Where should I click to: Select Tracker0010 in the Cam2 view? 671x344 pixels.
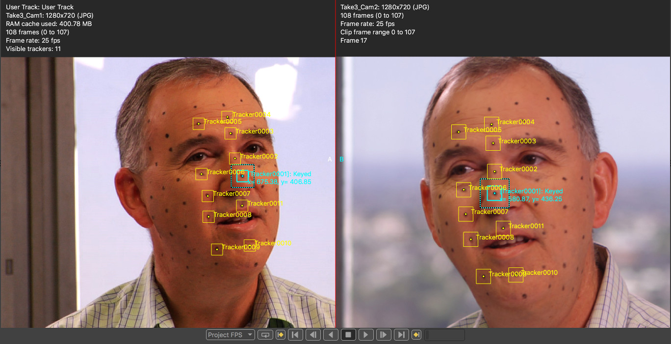point(516,275)
